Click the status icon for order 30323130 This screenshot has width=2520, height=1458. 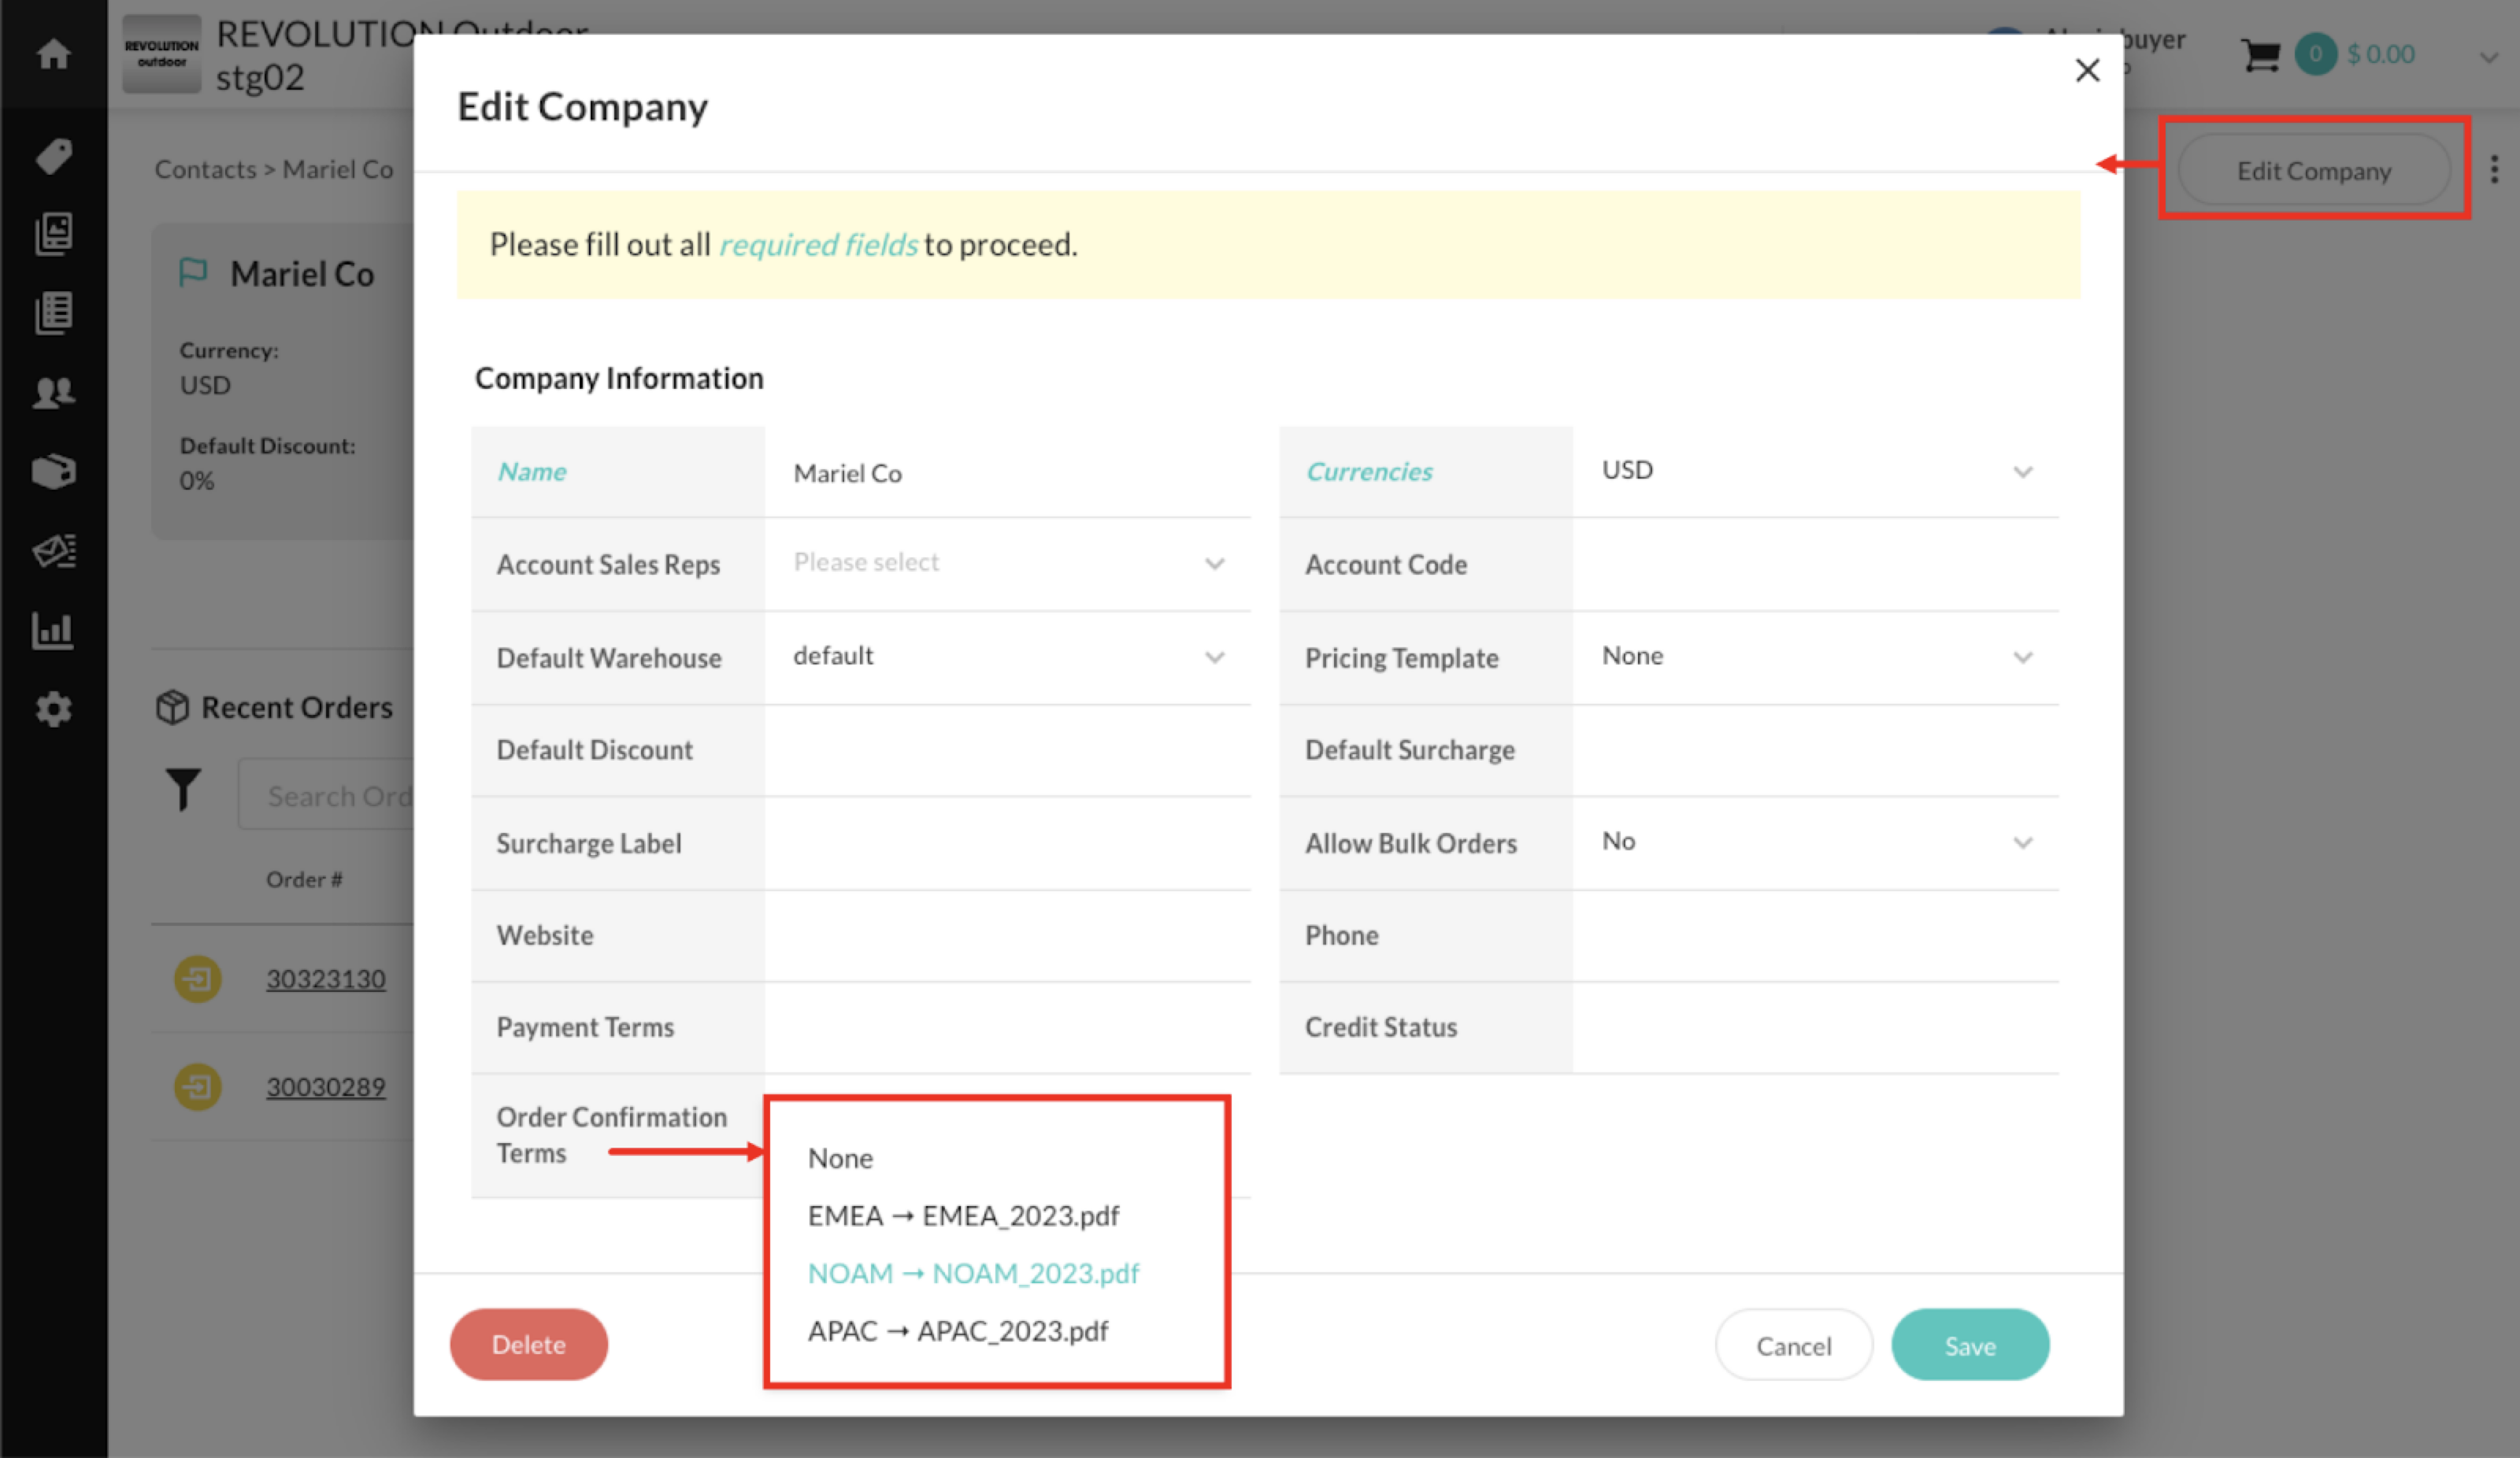(x=198, y=978)
